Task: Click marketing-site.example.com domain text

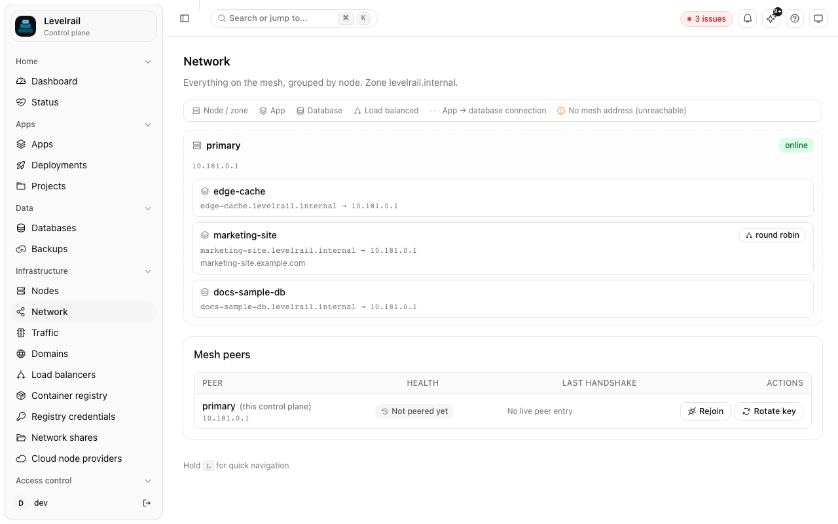Action: click(x=253, y=263)
